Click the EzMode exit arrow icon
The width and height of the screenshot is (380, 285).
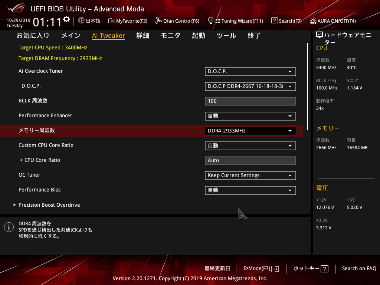click(x=275, y=269)
